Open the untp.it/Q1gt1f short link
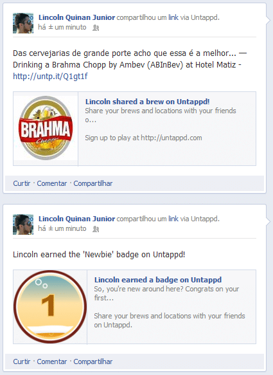Image resolution: width=273 pixels, height=375 pixels. (x=50, y=77)
